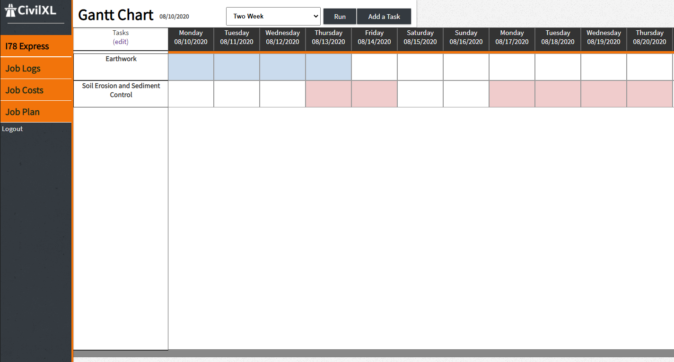Click Earthwork blue cell for Monday 08/10

pyautogui.click(x=191, y=67)
